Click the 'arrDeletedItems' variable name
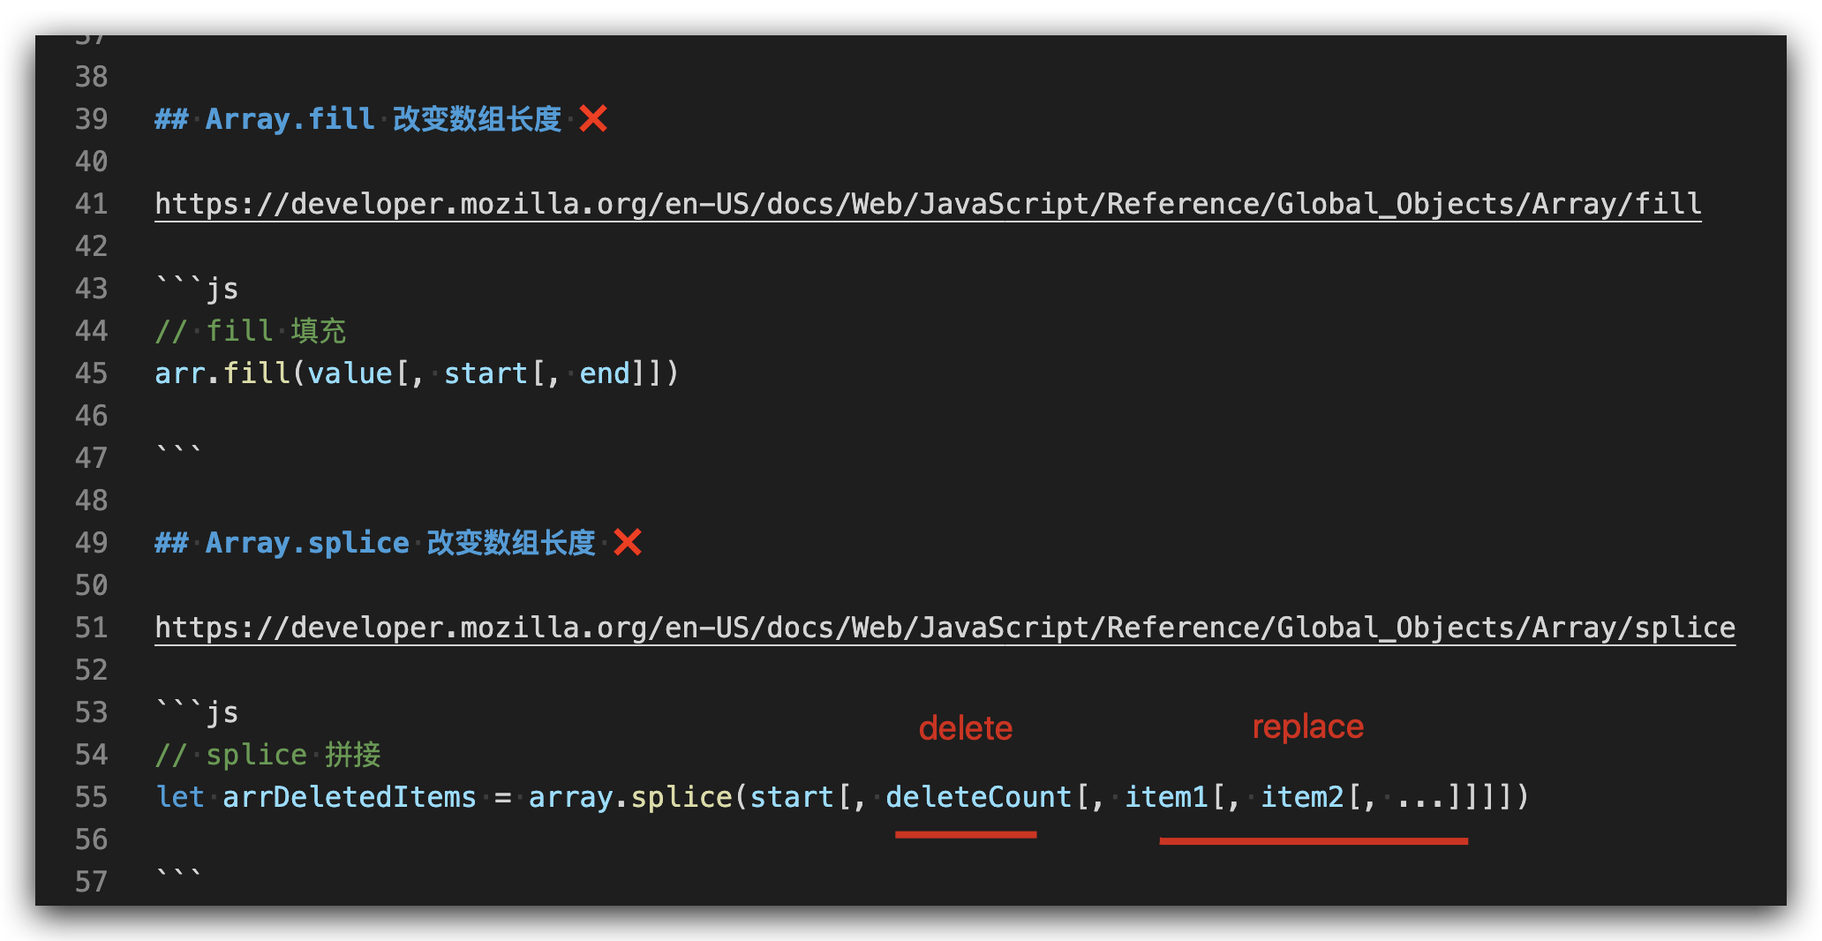This screenshot has width=1822, height=941. pos(350,797)
